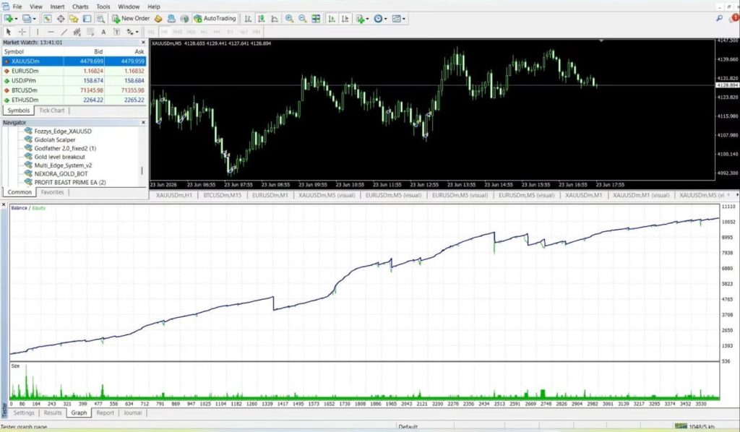The height and width of the screenshot is (432, 740).
Task: Select the equidistant channel tool
Action: 77,32
